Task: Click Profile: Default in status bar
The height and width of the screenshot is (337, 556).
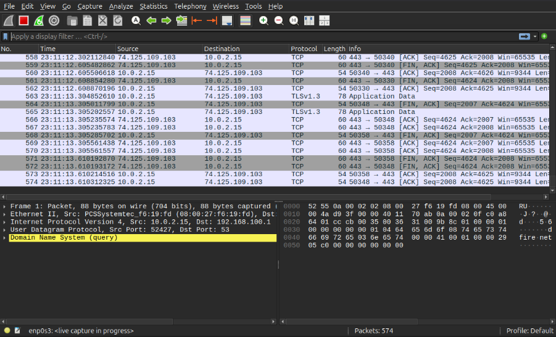Action: (x=530, y=331)
